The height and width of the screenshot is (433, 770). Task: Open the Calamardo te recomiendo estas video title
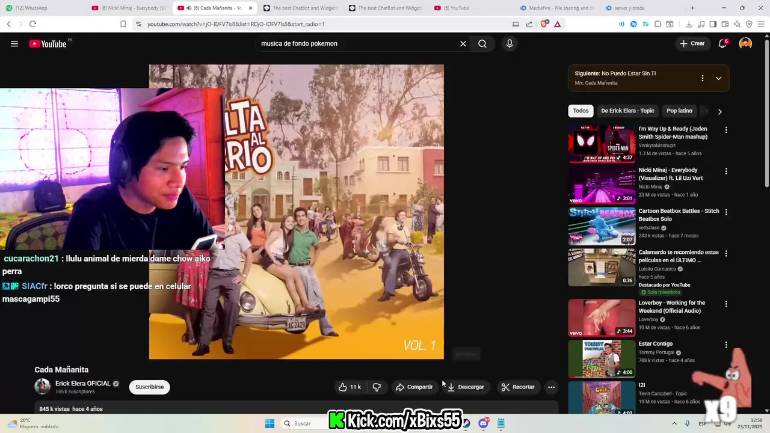(x=679, y=256)
